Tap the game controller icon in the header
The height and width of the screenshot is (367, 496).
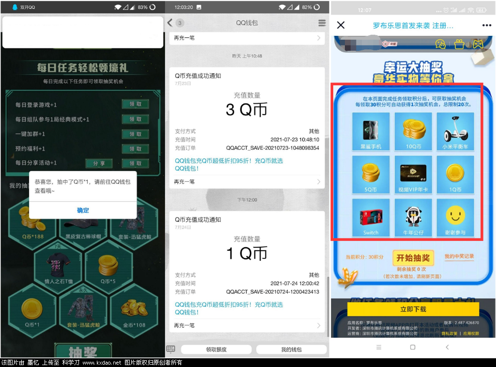pyautogui.click(x=478, y=44)
